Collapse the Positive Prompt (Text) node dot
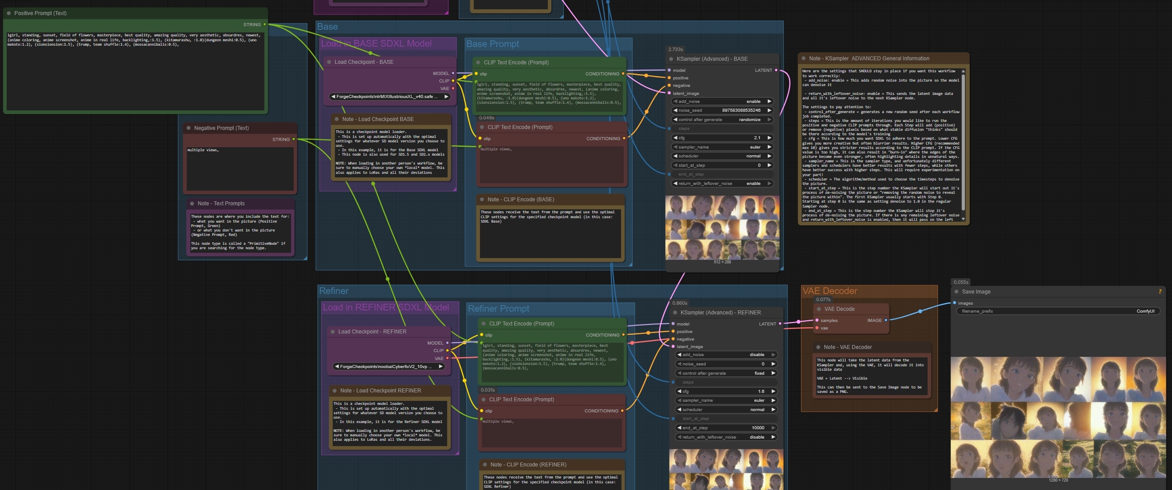Screen dimensions: 1172x490 [x=8, y=13]
